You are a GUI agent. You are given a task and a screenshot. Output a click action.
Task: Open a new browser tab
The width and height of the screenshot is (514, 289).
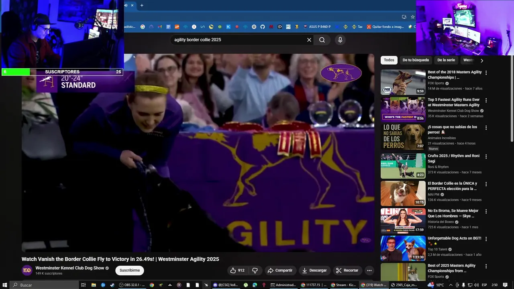click(142, 5)
